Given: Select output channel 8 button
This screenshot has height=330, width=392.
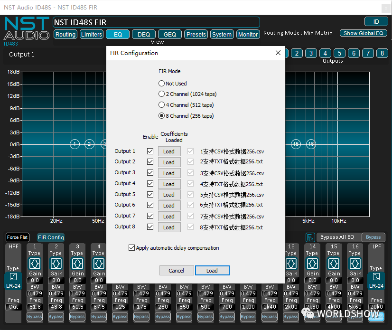Looking at the screenshot, I should point(382,53).
